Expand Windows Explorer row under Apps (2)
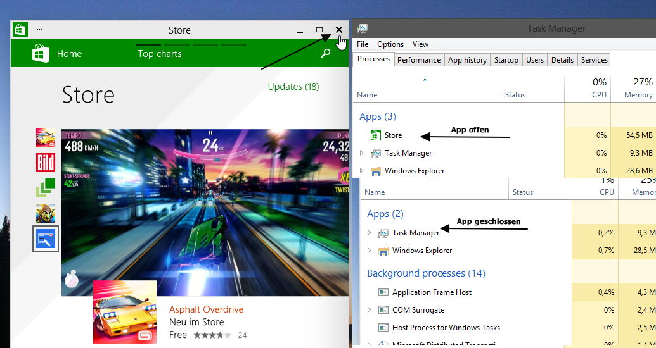Image resolution: width=656 pixels, height=348 pixels. [369, 250]
